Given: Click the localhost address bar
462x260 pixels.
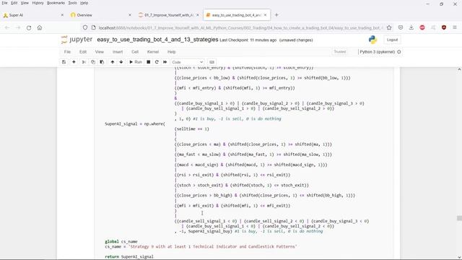Looking at the screenshot, I should pyautogui.click(x=240, y=27).
